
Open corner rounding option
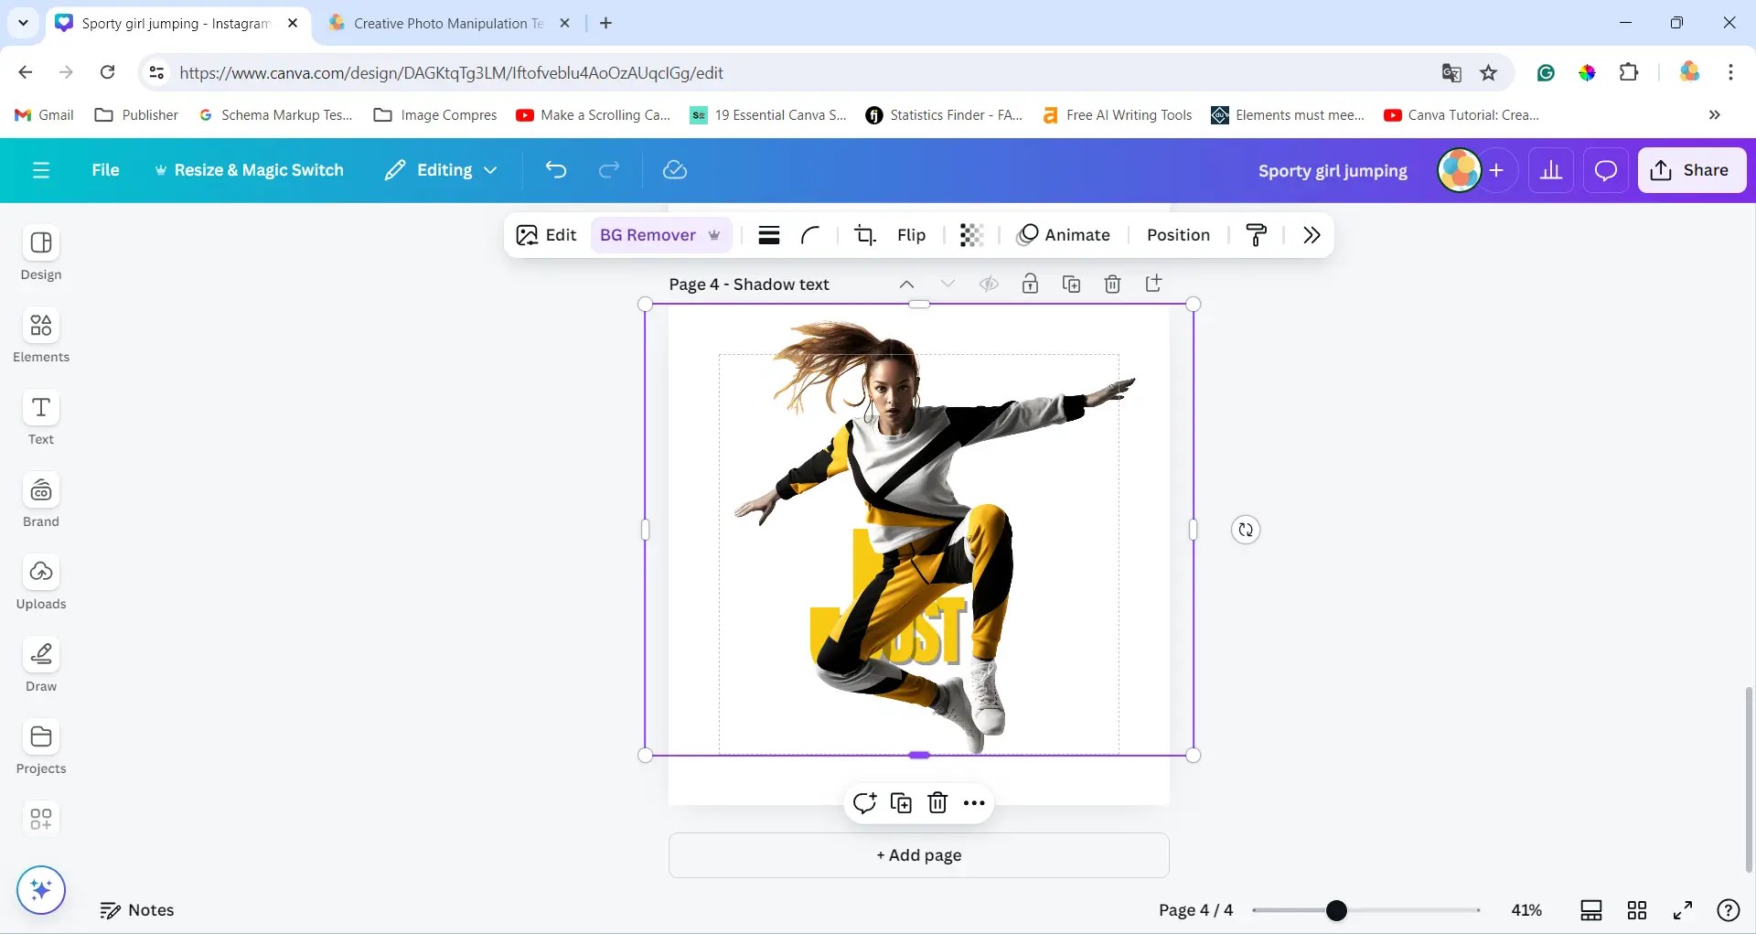tap(810, 235)
